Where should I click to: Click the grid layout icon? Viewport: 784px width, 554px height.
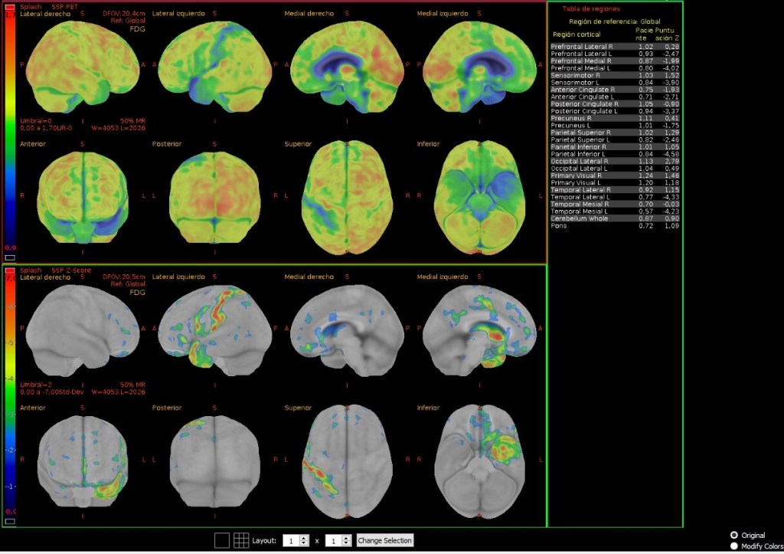point(241,540)
